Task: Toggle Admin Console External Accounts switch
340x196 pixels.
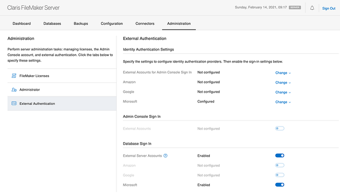Action: point(279,129)
